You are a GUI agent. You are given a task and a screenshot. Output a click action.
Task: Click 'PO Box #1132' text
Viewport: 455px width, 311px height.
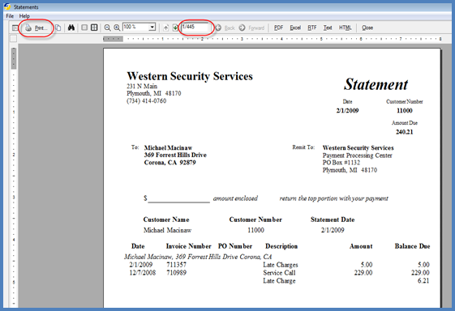(x=341, y=163)
